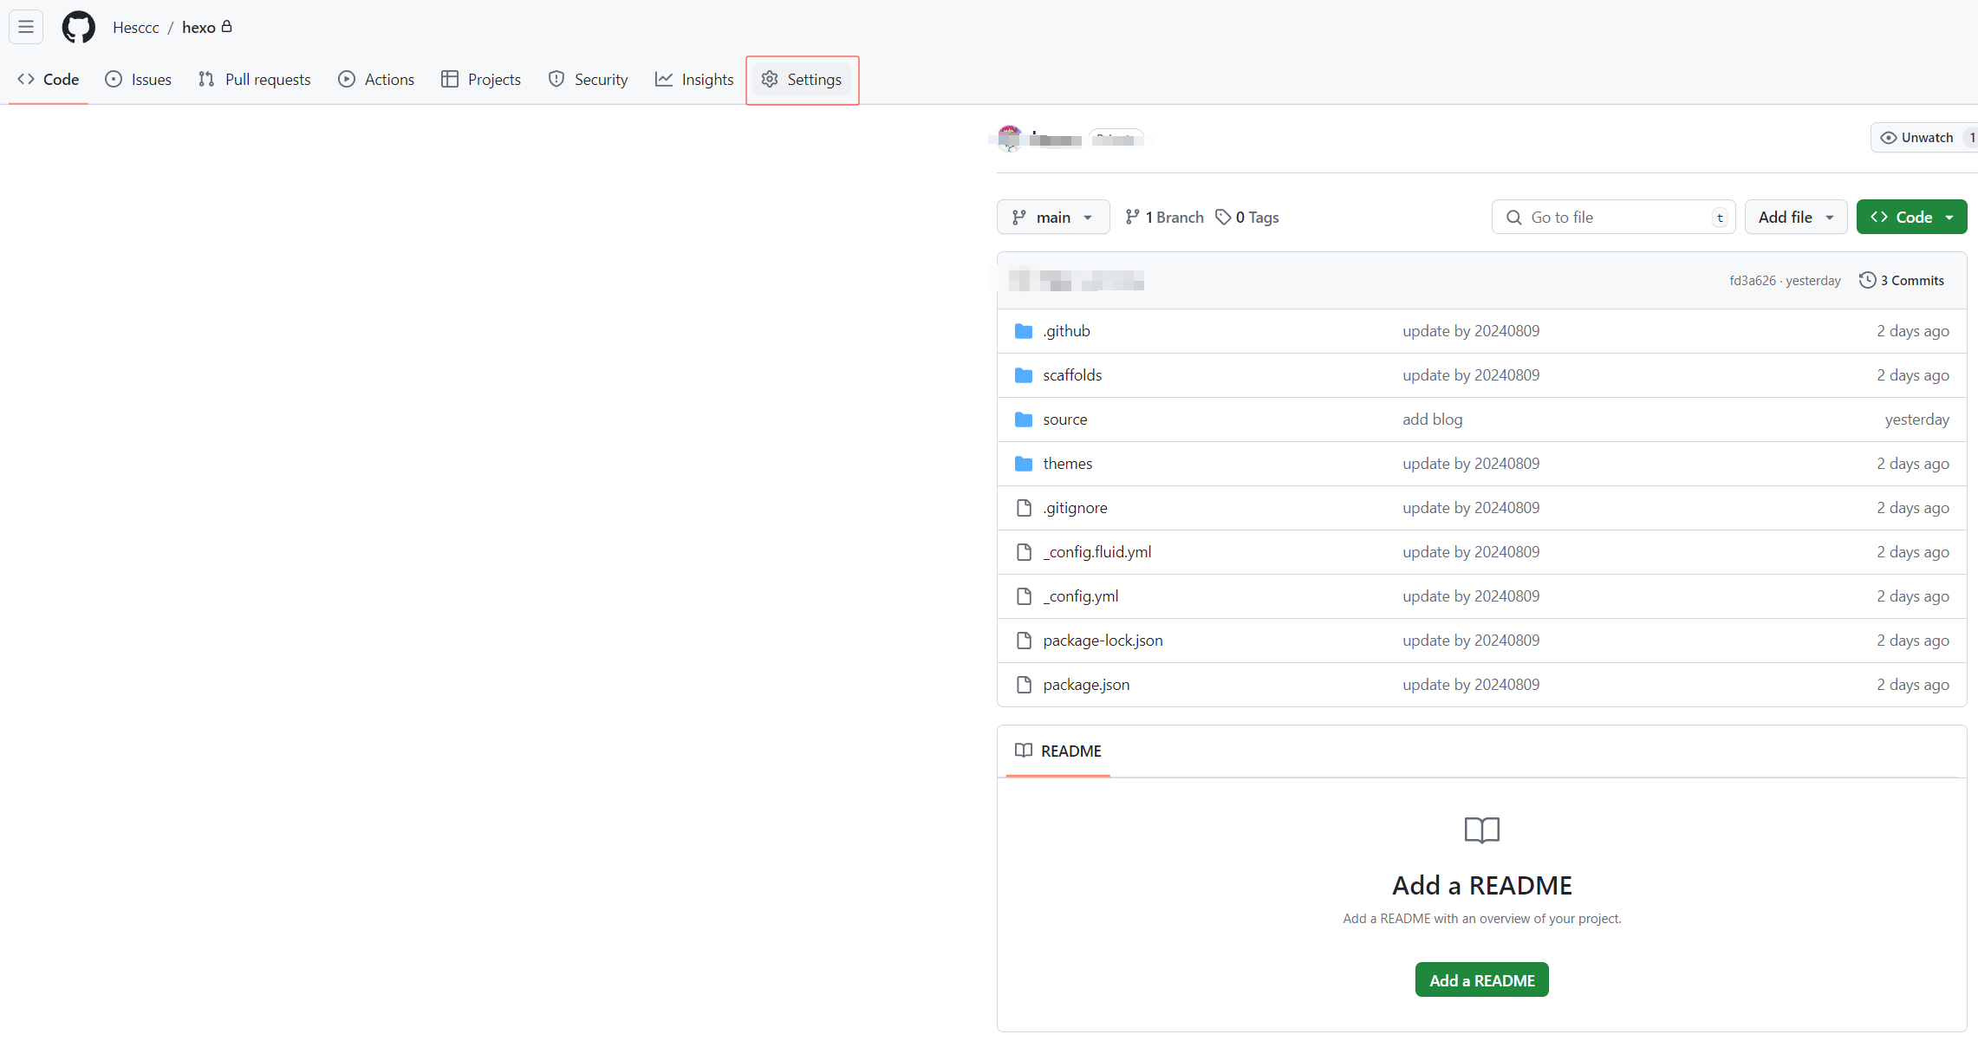Expand the main branch dropdown
1978x1041 pixels.
point(1052,217)
